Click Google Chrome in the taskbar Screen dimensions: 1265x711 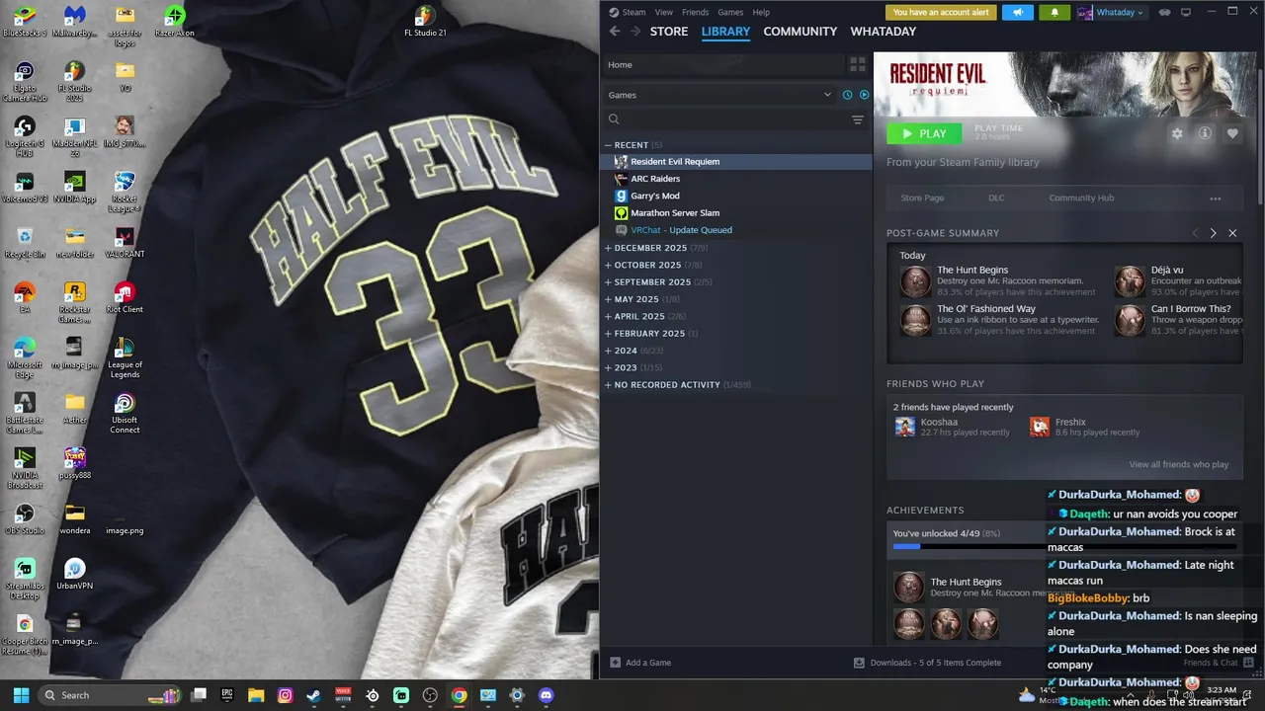click(459, 695)
